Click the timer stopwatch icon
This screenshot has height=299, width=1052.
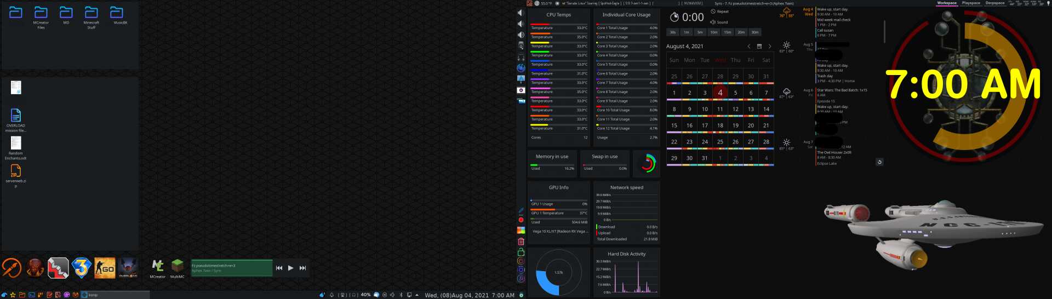pos(674,18)
